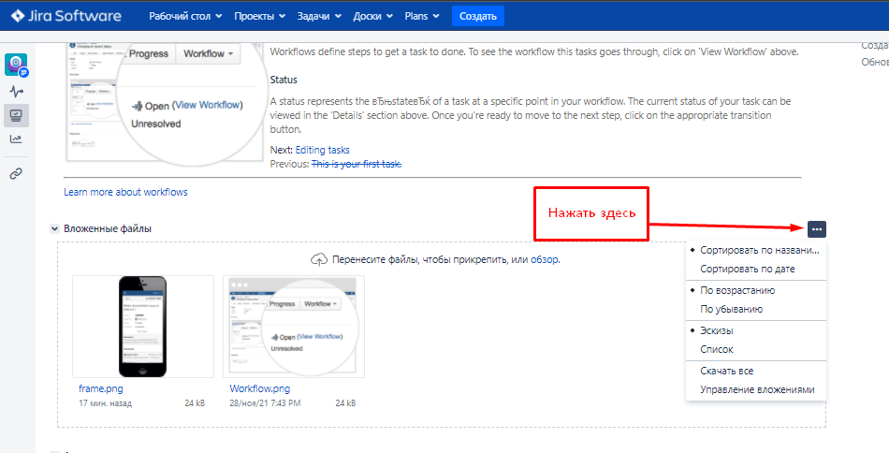The height and width of the screenshot is (453, 889).
Task: Open Learn more about workflows link
Action: pos(125,192)
